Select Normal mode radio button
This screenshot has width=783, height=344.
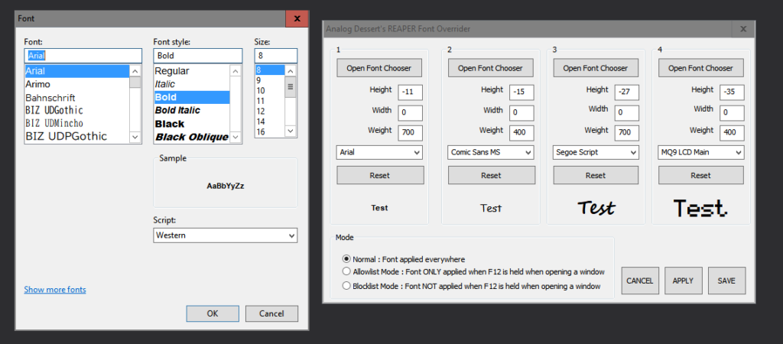[347, 259]
